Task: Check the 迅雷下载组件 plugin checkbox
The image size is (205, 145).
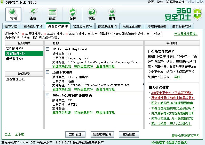Action: (x=48, y=72)
